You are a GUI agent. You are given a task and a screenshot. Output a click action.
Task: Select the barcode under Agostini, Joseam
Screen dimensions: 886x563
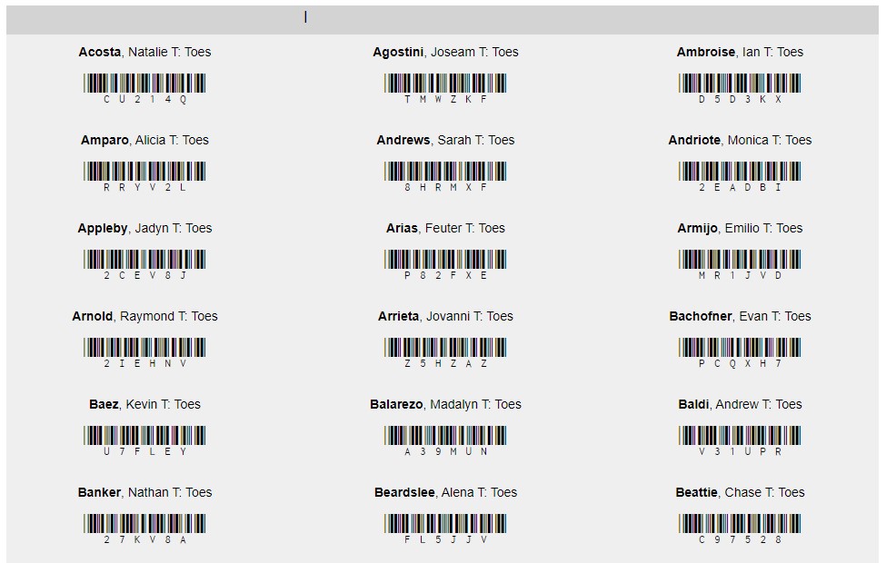[x=445, y=83]
